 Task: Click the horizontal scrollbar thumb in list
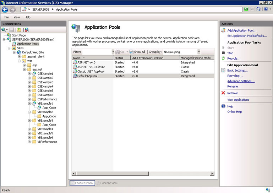pyautogui.click(x=112, y=173)
